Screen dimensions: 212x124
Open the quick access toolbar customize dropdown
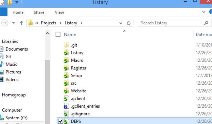17,3
